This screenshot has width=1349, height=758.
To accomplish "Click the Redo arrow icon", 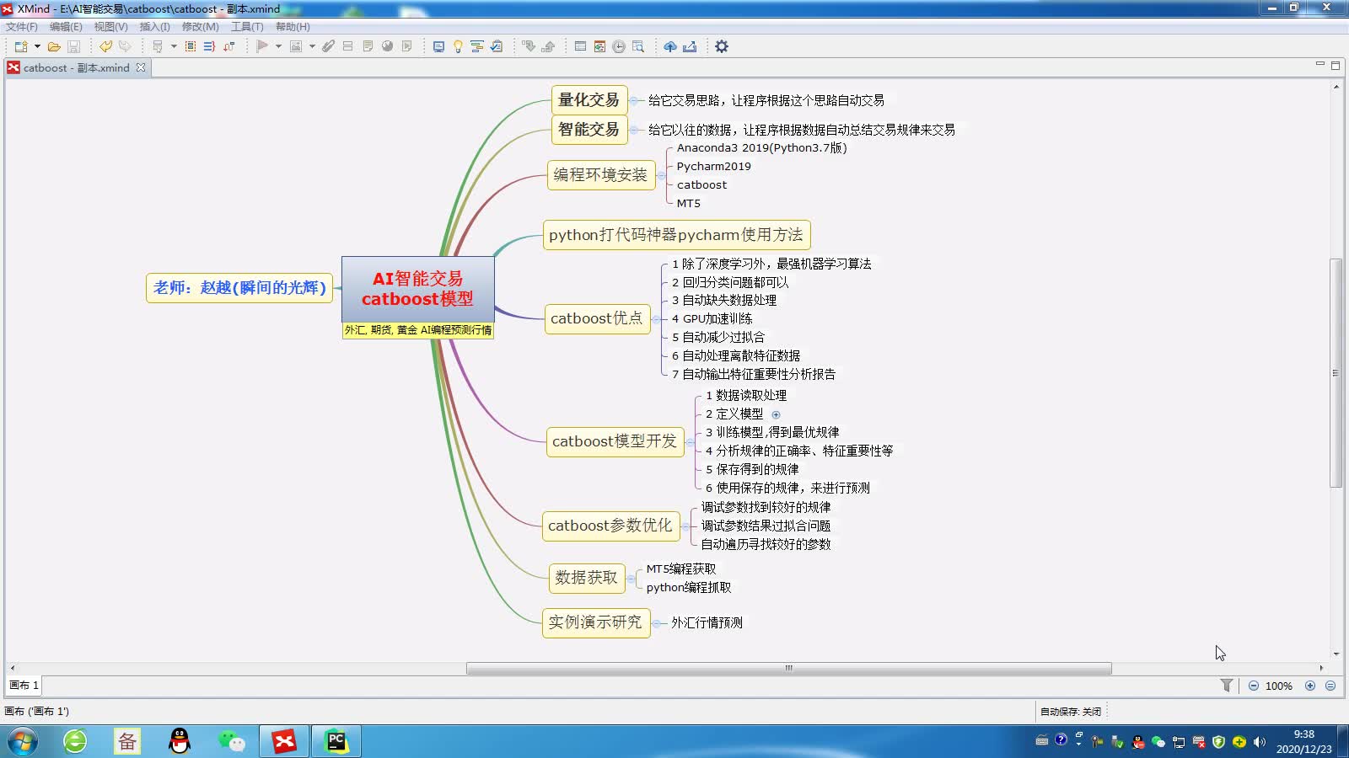I will 125,46.
